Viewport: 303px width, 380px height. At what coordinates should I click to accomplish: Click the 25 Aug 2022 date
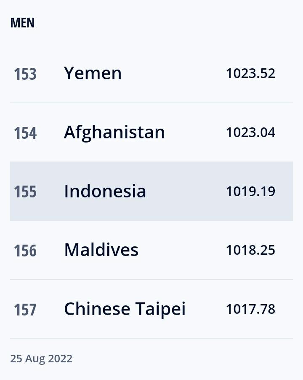(x=41, y=358)
